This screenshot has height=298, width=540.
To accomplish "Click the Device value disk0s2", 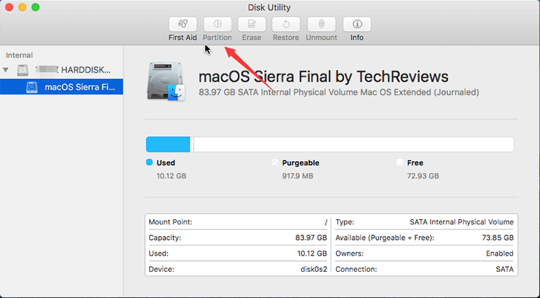I will pos(314,270).
